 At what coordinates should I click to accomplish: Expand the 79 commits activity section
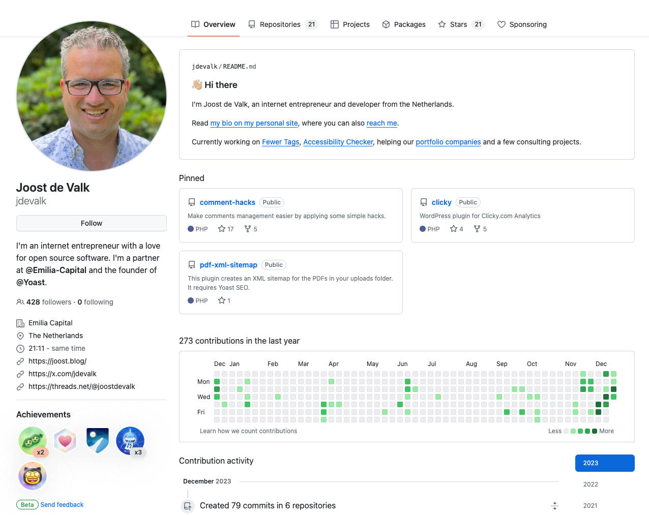tap(555, 505)
